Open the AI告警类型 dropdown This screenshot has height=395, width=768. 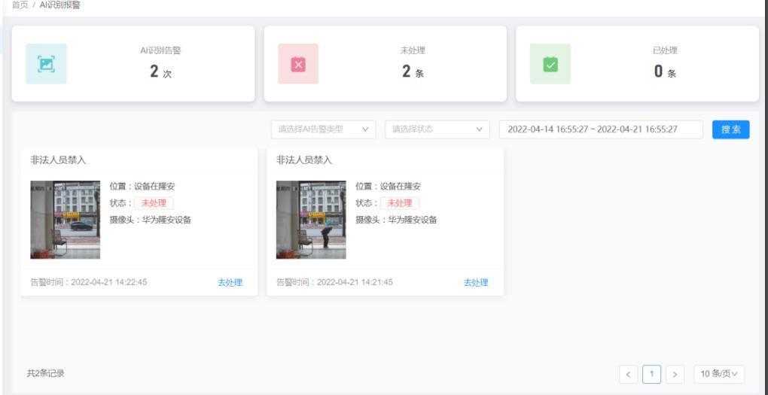(x=324, y=129)
